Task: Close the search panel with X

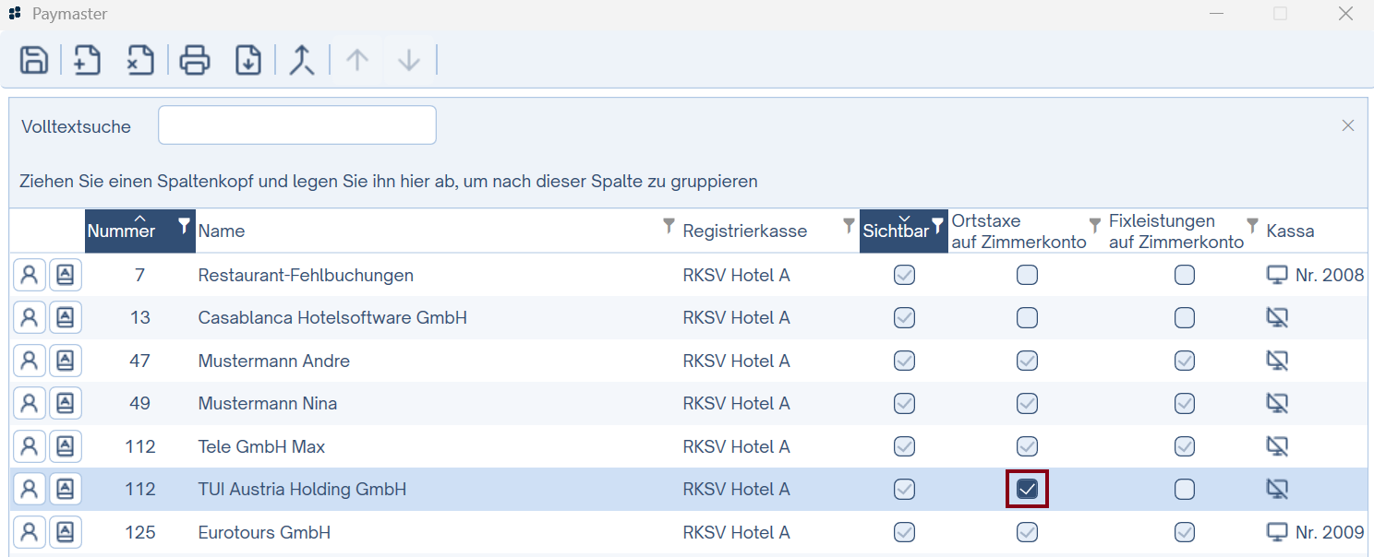Action: (x=1348, y=125)
